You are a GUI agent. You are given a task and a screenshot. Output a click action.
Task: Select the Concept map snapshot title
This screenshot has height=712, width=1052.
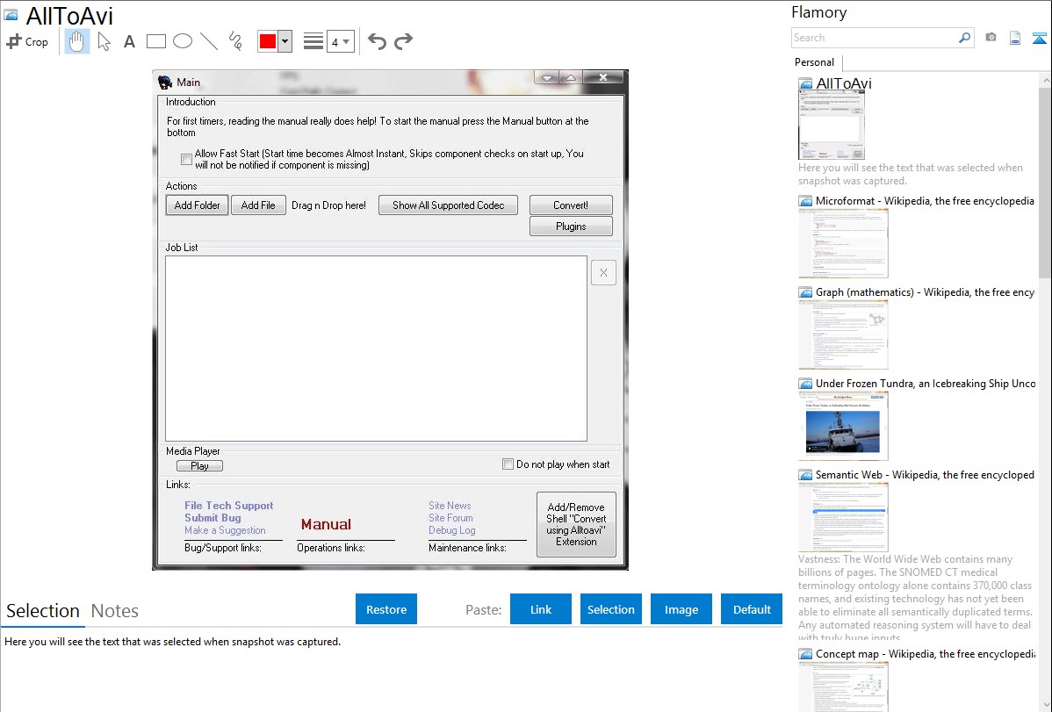tap(926, 654)
